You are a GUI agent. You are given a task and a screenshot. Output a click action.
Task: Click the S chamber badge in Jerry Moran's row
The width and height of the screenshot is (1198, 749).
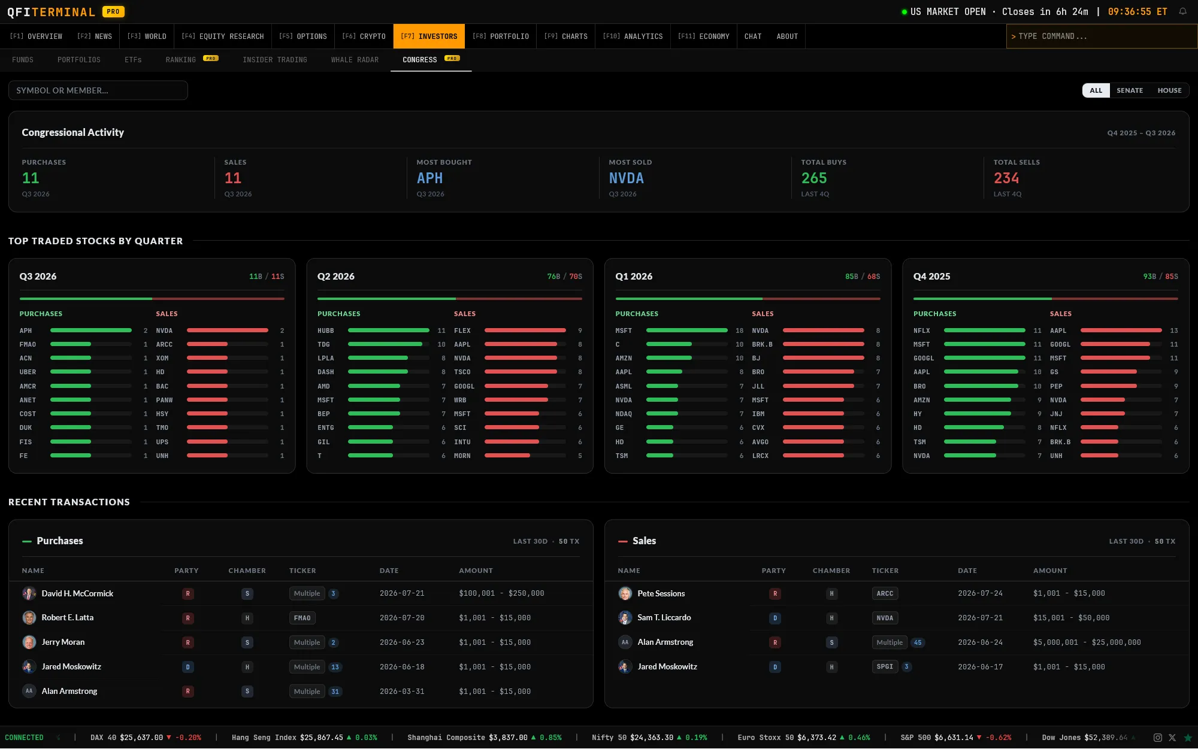(247, 642)
